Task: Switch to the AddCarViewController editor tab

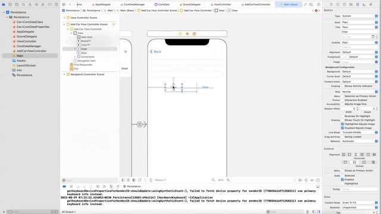Action: coord(256,4)
